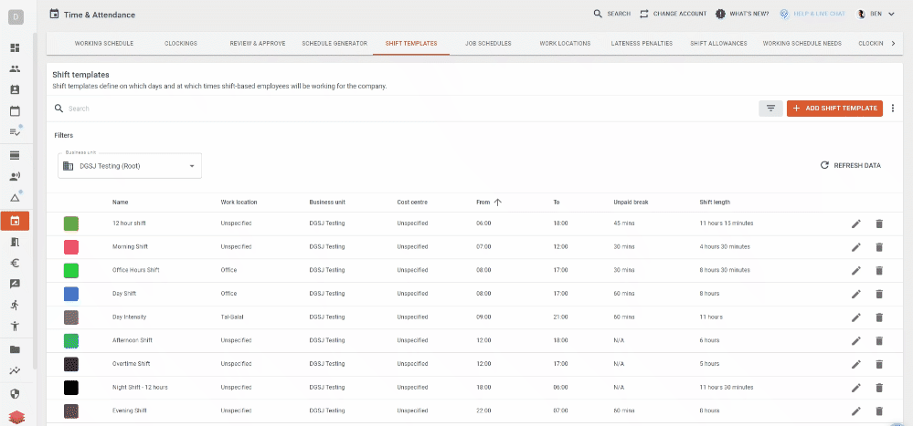
Task: Delete the Afternoon Shift template
Action: [x=879, y=340]
